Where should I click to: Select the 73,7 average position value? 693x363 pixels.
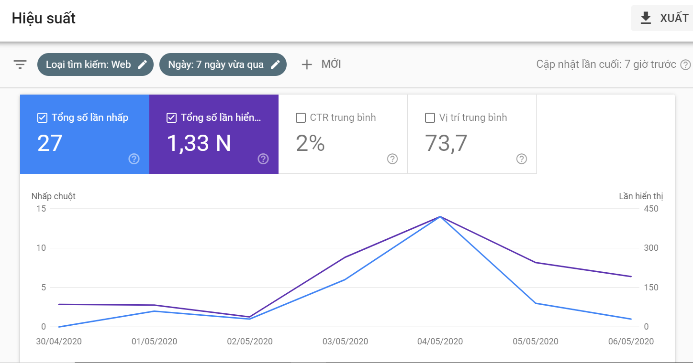(x=446, y=143)
